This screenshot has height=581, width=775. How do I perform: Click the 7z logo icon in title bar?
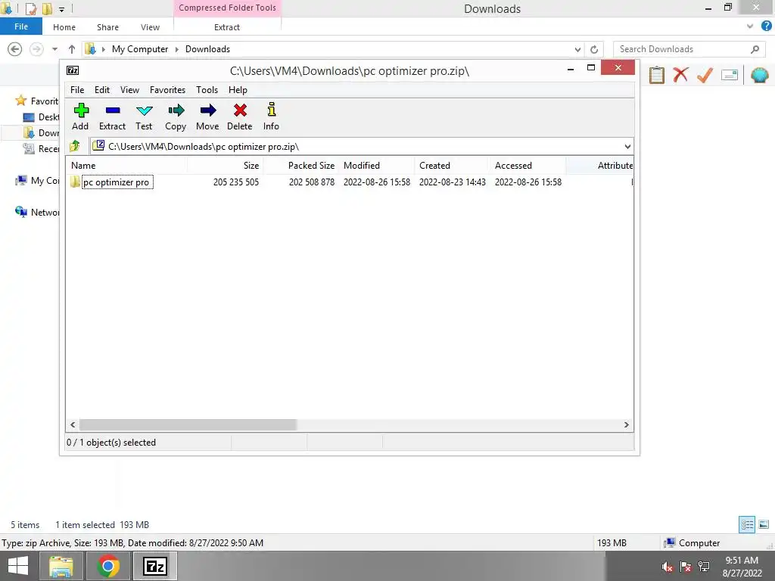73,70
